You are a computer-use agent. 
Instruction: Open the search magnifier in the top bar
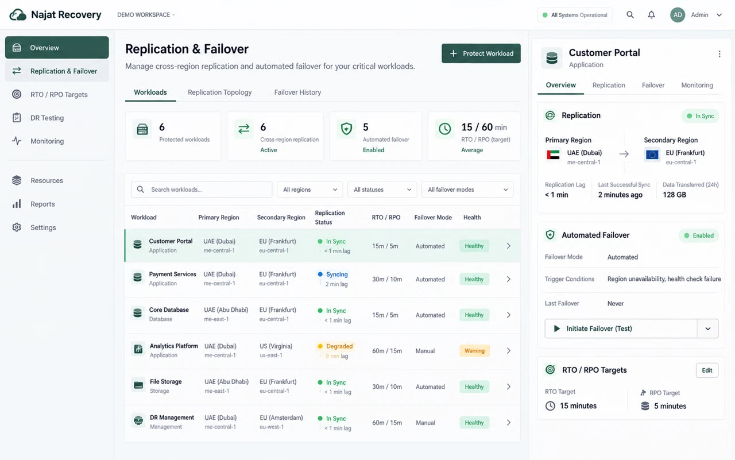tap(630, 15)
